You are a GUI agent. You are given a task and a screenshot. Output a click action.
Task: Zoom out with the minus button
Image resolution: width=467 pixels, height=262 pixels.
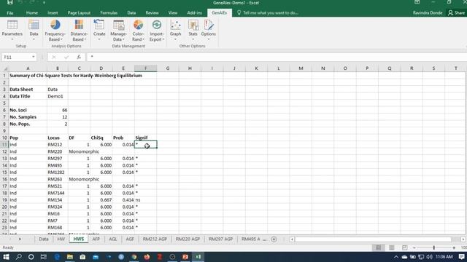point(414,247)
